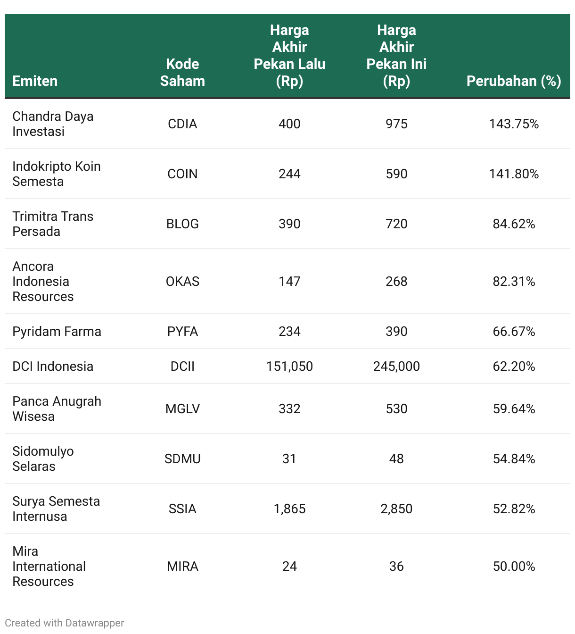The image size is (575, 634).
Task: Click the 143.75% change value
Action: (514, 124)
